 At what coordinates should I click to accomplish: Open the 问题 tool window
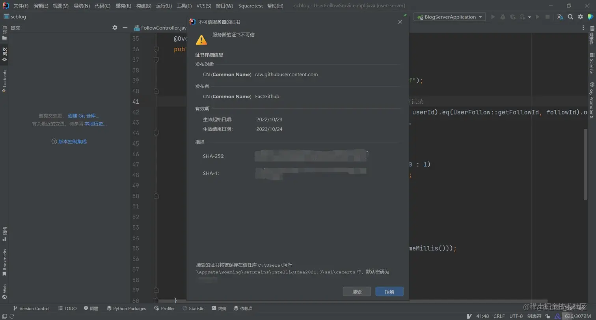91,309
